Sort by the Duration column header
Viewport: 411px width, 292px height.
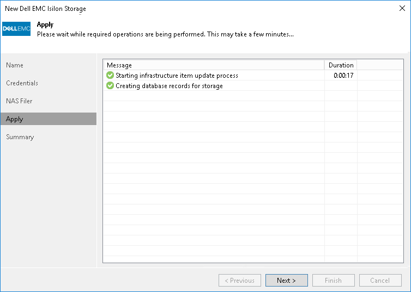(341, 65)
